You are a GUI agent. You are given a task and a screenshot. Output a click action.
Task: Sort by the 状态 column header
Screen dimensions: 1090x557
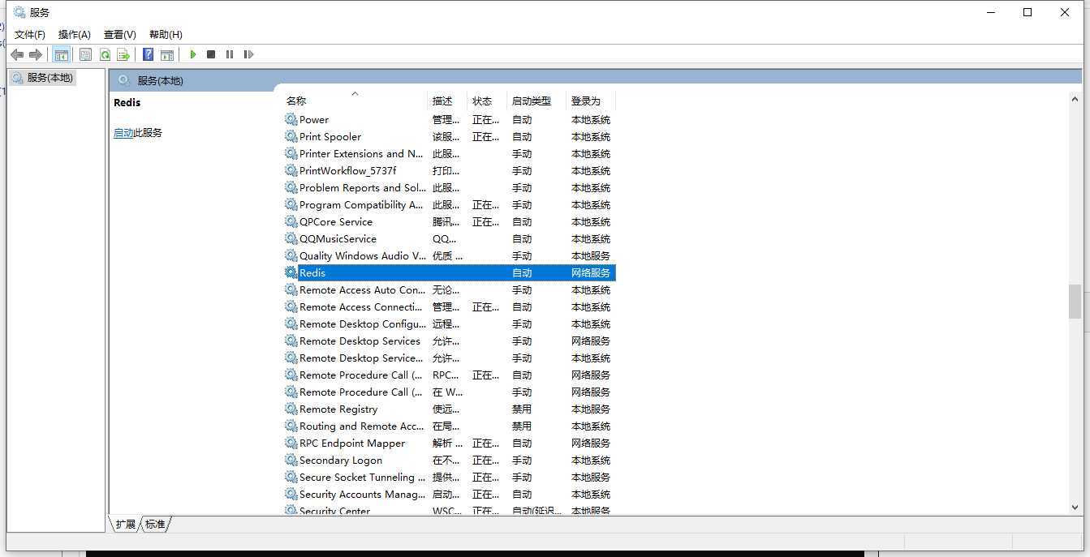487,101
